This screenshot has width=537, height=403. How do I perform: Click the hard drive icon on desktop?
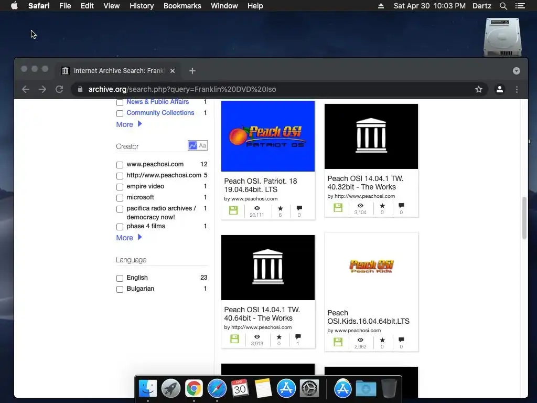pyautogui.click(x=502, y=37)
